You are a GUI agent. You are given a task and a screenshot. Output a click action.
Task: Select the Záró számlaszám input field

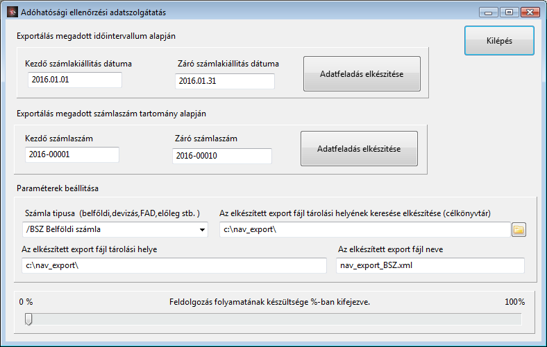[x=222, y=156]
